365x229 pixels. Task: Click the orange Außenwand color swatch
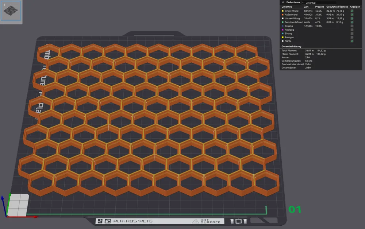[x=283, y=15]
